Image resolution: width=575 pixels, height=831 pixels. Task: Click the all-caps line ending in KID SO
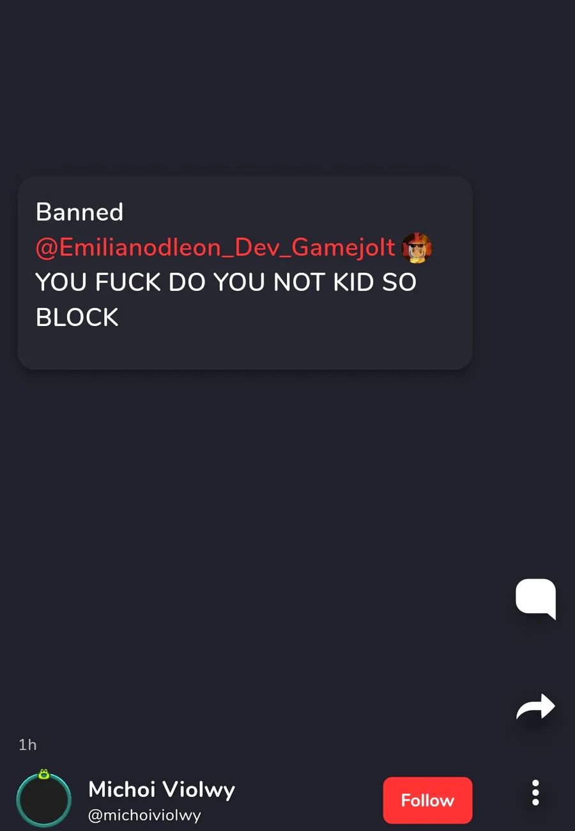226,282
